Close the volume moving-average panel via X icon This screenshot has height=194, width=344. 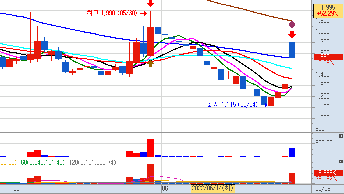(340, 162)
